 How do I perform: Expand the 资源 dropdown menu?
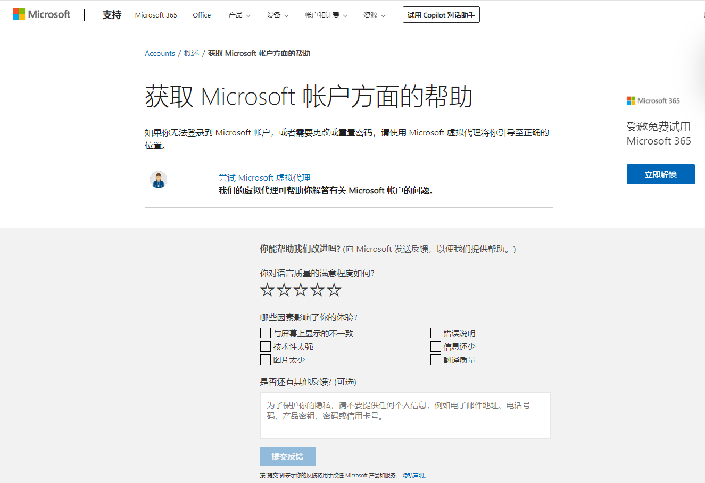coord(374,15)
